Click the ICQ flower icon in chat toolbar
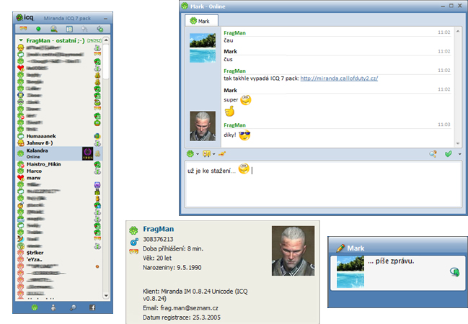Screen dimensions: 468x324 [x=190, y=154]
